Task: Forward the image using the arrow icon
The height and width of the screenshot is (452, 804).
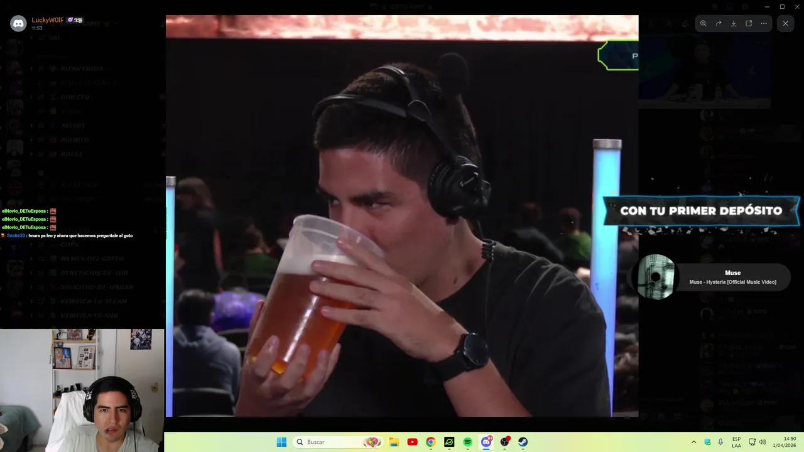Action: click(719, 23)
